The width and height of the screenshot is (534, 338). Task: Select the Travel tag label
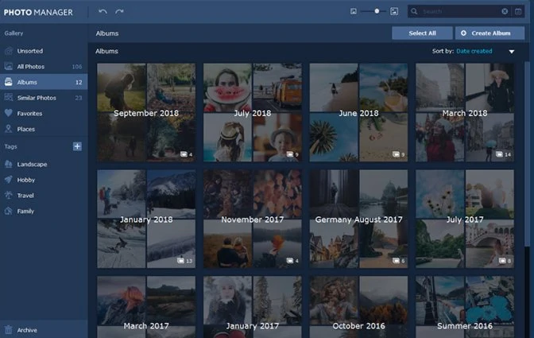[25, 196]
